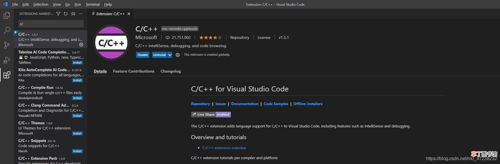Open the Source Control view
The width and height of the screenshot is (500, 164).
pyautogui.click(x=7, y=45)
